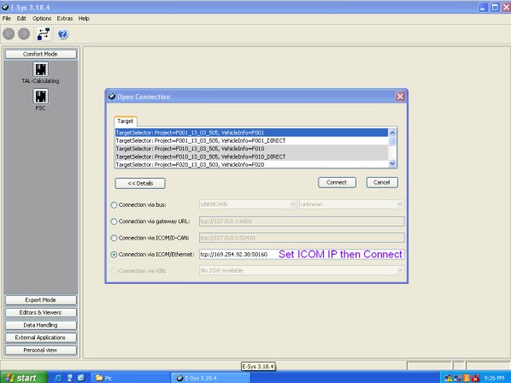Viewport: 511px width, 383px height.
Task: Click the Connect button
Action: (x=337, y=183)
